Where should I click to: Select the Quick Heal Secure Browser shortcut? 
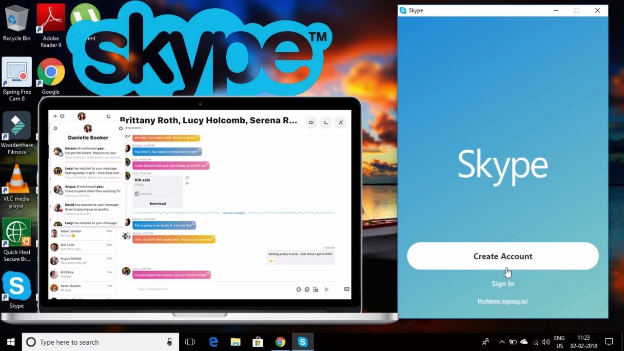coord(17,240)
